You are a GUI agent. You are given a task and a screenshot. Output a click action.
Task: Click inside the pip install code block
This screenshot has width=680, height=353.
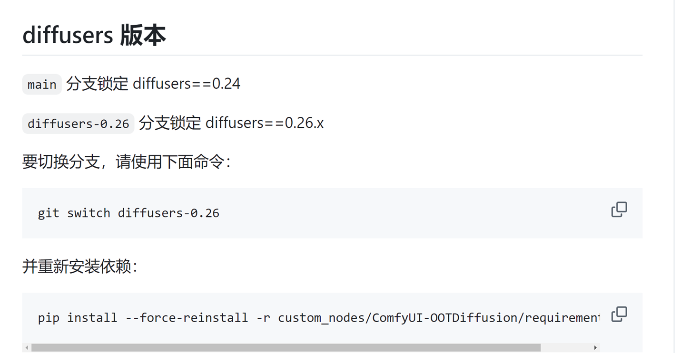286,317
